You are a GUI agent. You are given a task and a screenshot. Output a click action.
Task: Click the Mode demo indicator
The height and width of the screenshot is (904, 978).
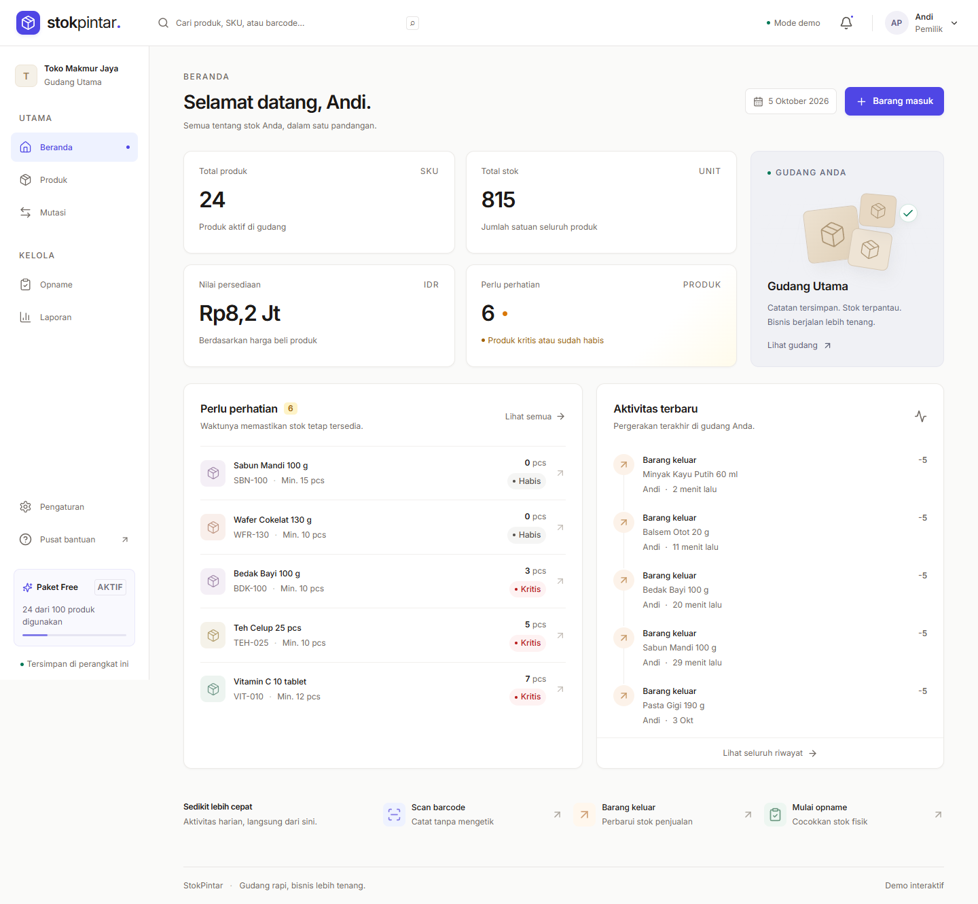[793, 23]
